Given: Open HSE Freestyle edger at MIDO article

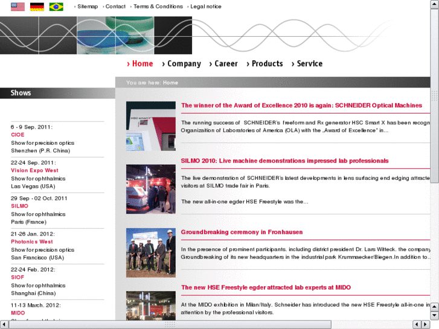Looking at the screenshot, I should (x=266, y=287).
